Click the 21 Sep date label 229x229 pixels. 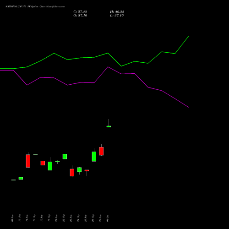56,218
